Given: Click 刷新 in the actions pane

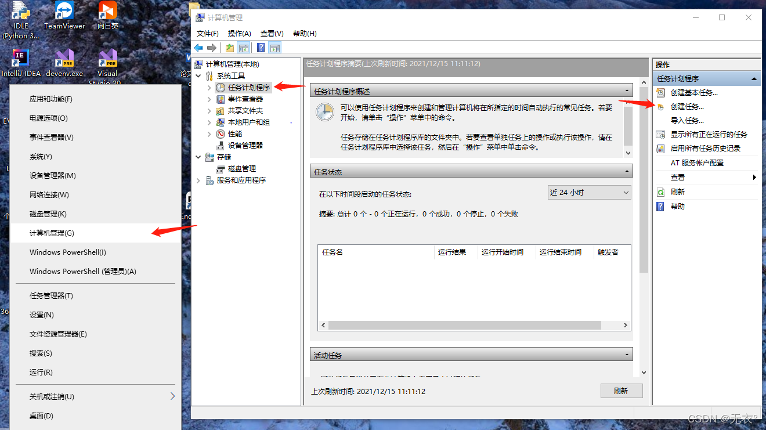Looking at the screenshot, I should click(677, 191).
